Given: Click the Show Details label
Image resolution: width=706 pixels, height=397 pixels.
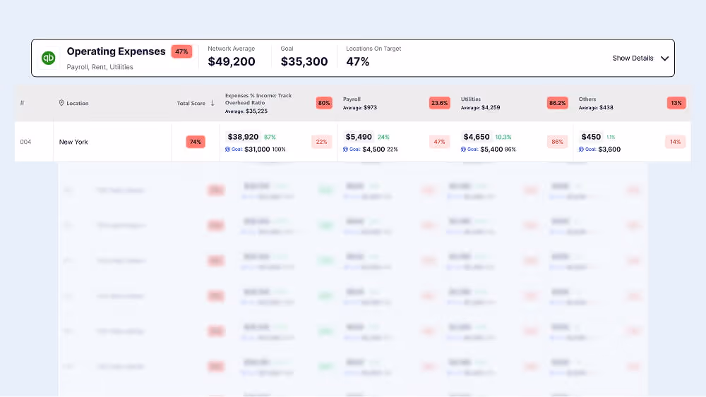Looking at the screenshot, I should pos(633,58).
